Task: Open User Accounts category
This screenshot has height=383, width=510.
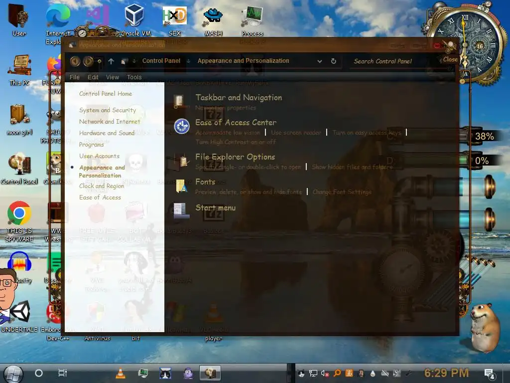Action: (x=99, y=156)
